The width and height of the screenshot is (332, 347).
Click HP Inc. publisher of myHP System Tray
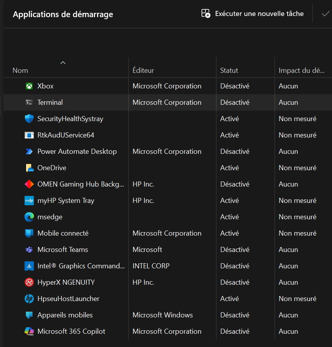[143, 201]
